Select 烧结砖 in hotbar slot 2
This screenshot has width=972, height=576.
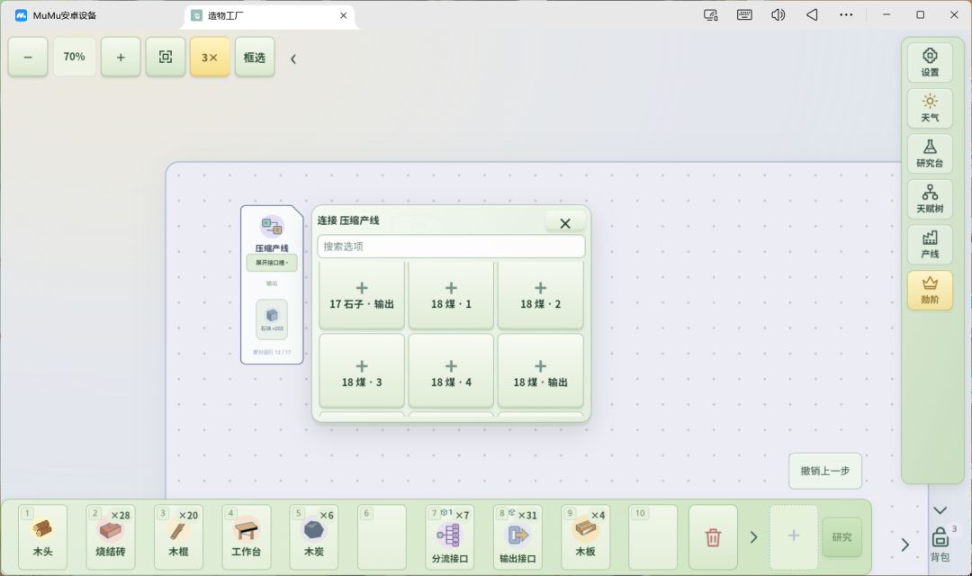111,537
